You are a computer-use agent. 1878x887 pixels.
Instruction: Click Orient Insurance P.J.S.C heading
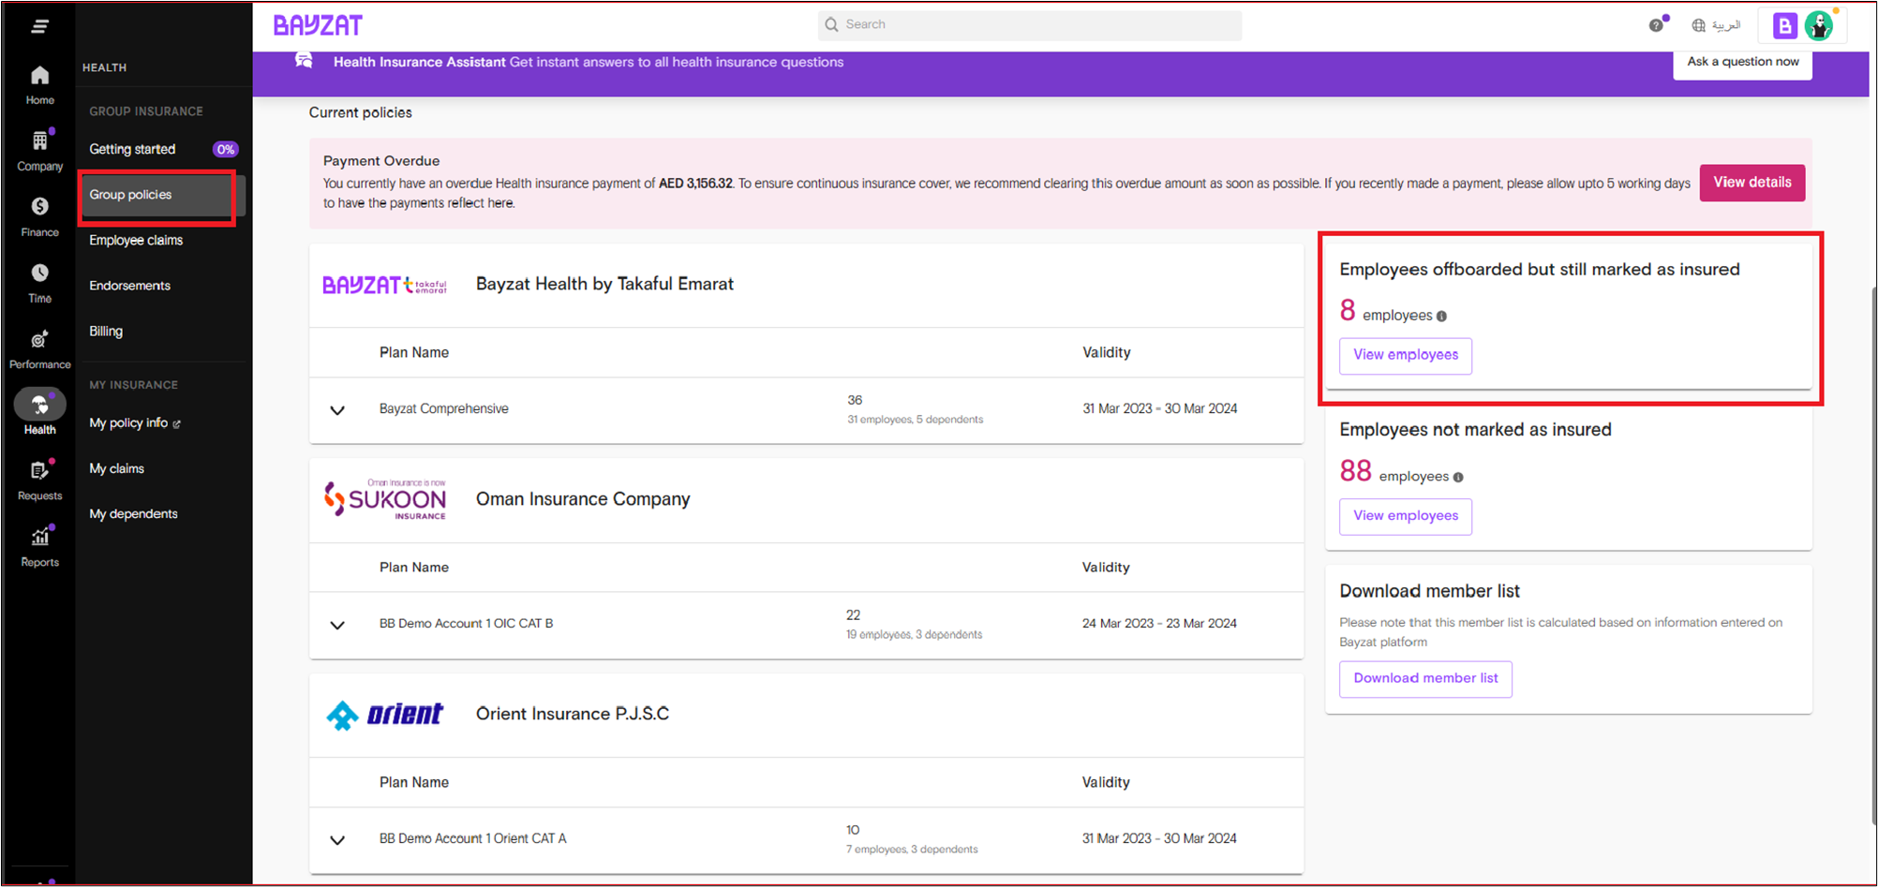point(573,714)
